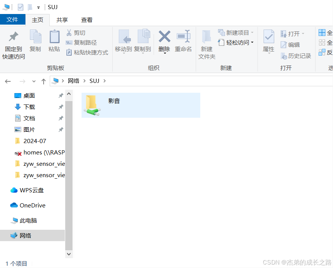Select the 影音 shared folder
The height and width of the screenshot is (268, 333).
141,105
